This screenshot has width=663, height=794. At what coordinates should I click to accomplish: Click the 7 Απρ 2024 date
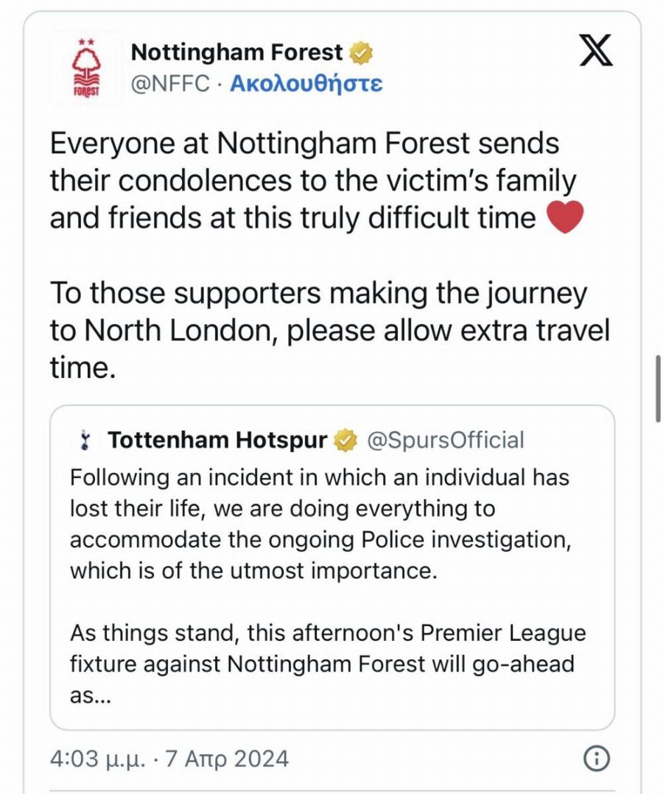(228, 758)
